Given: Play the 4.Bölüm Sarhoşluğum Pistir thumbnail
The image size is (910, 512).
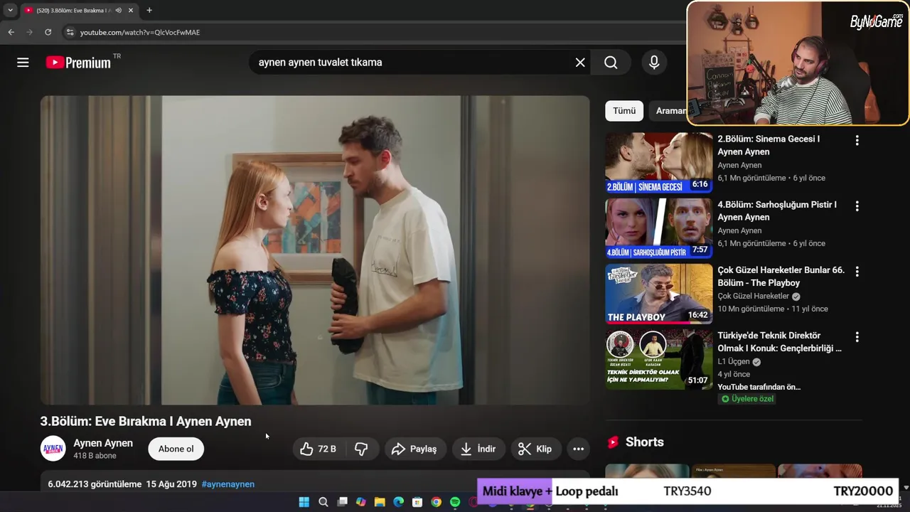Looking at the screenshot, I should click(x=658, y=228).
